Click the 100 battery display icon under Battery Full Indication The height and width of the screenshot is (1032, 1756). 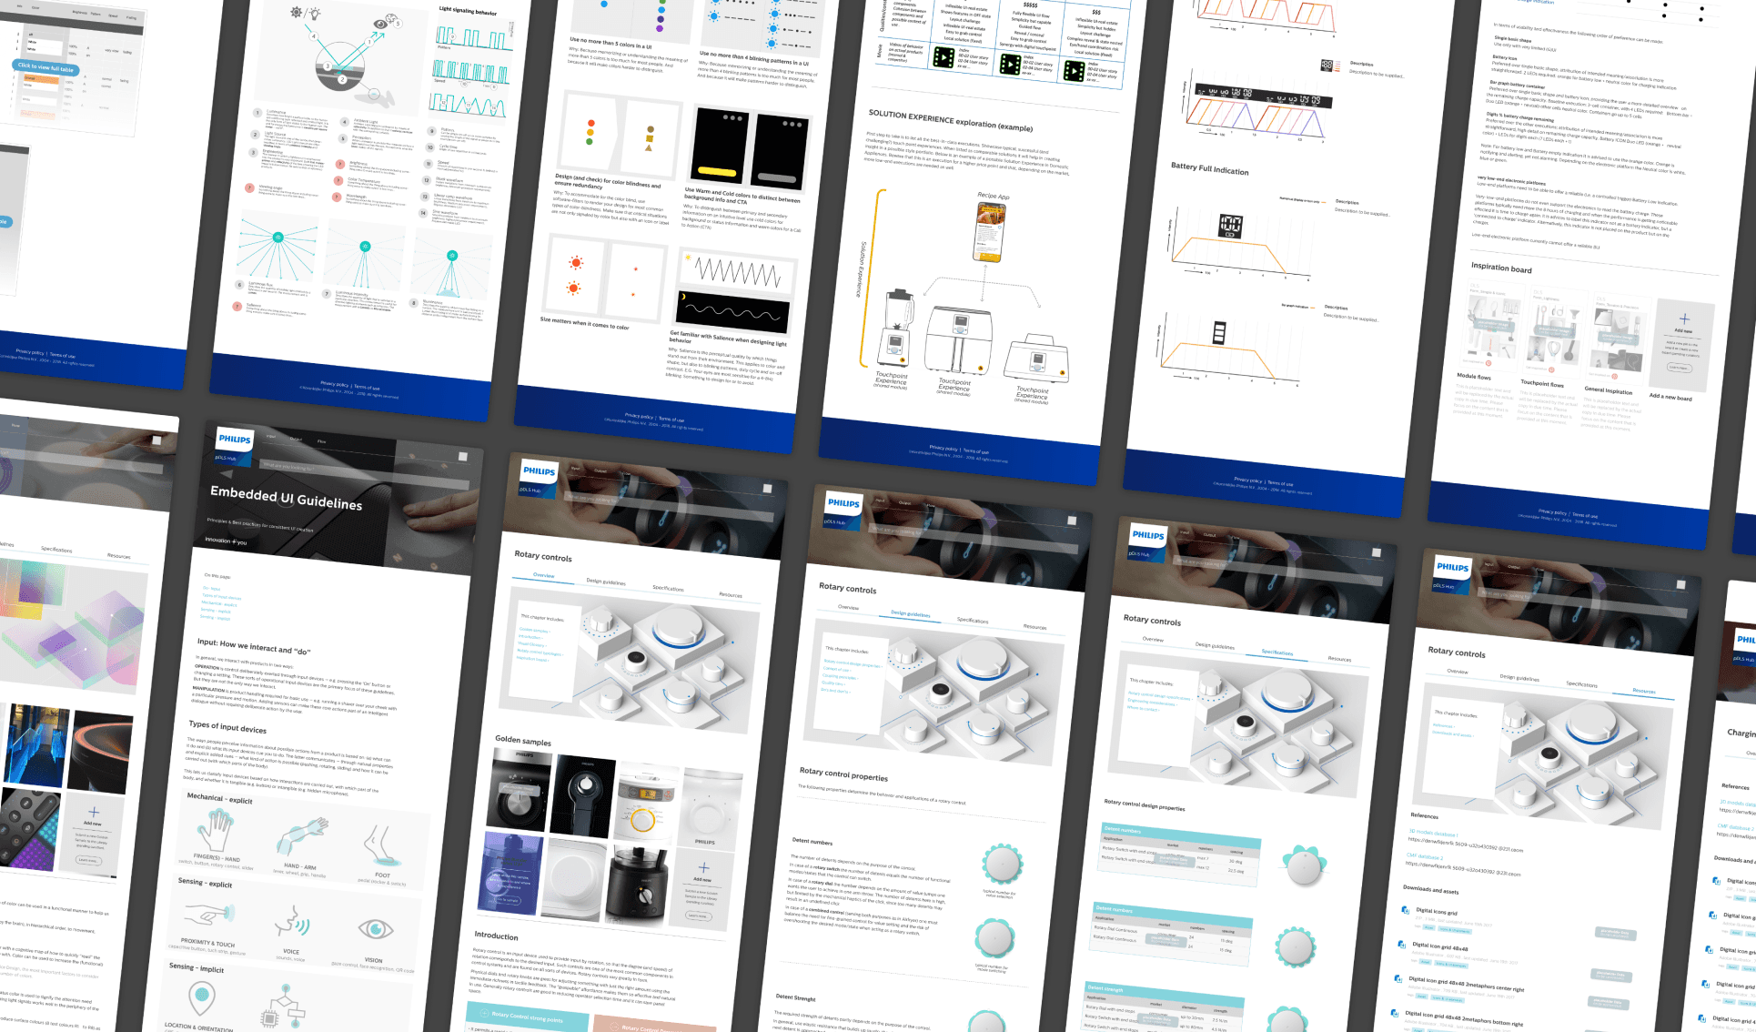[1230, 225]
